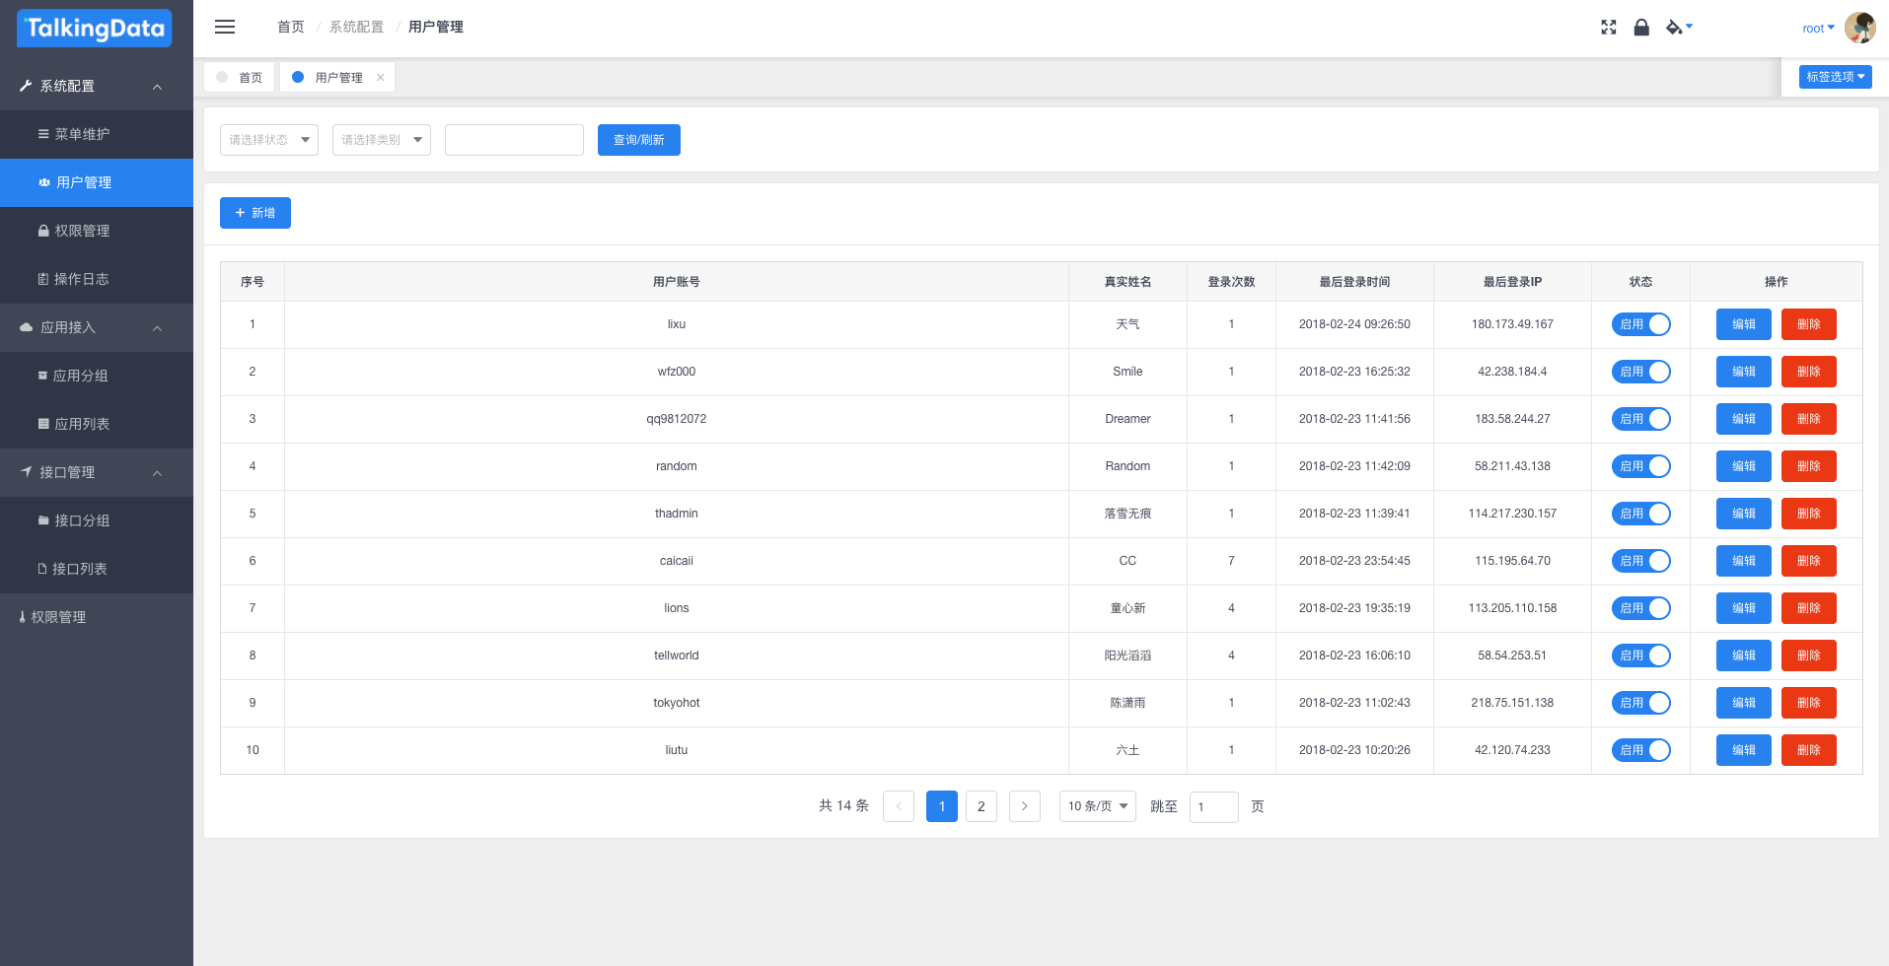The image size is (1889, 966).
Task: Toggle status switch for user thadmin
Action: [x=1640, y=514]
